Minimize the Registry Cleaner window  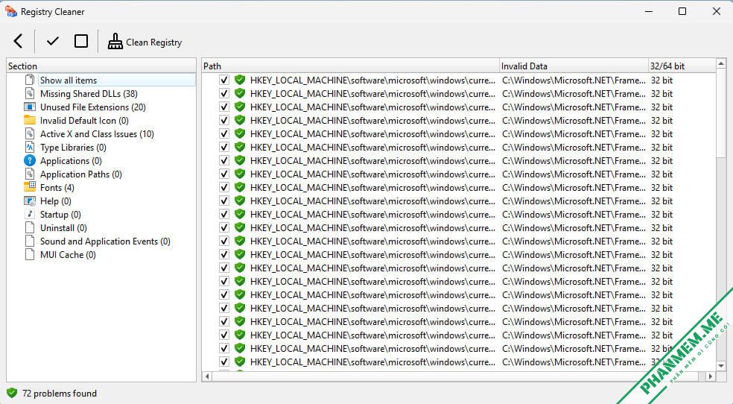648,11
